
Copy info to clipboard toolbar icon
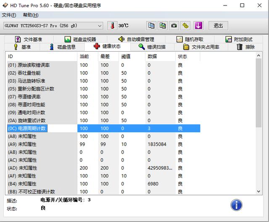(151, 26)
